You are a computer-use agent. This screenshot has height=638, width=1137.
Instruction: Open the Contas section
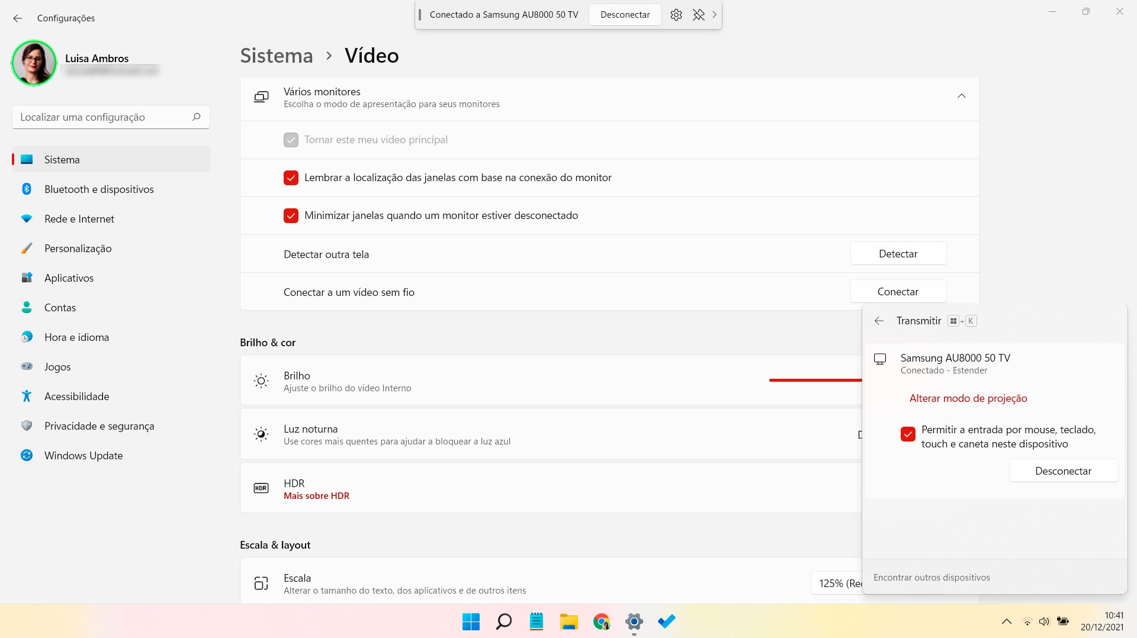click(60, 307)
